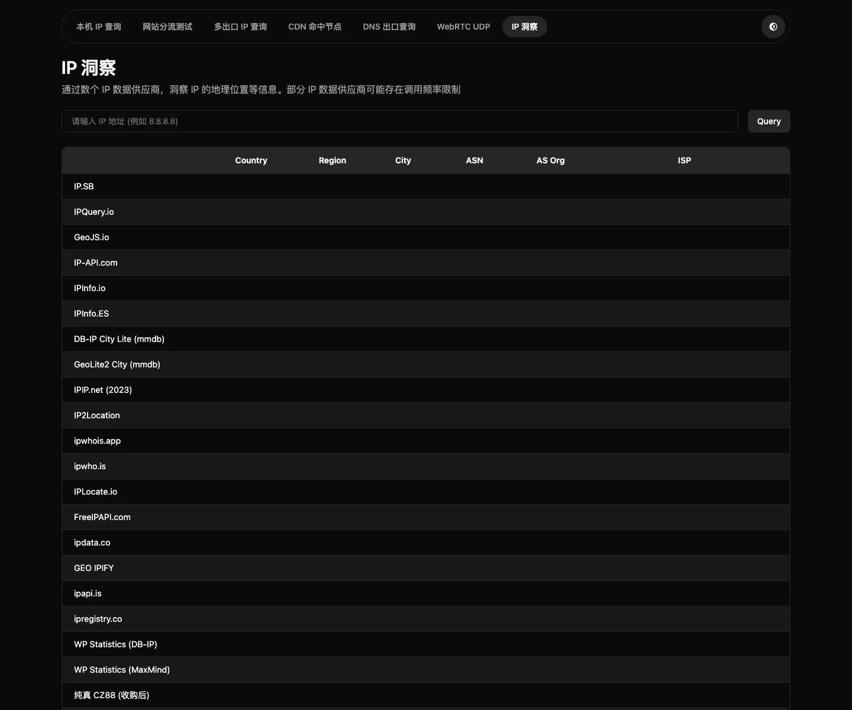Click the ASN column header
852x710 pixels.
pos(475,160)
